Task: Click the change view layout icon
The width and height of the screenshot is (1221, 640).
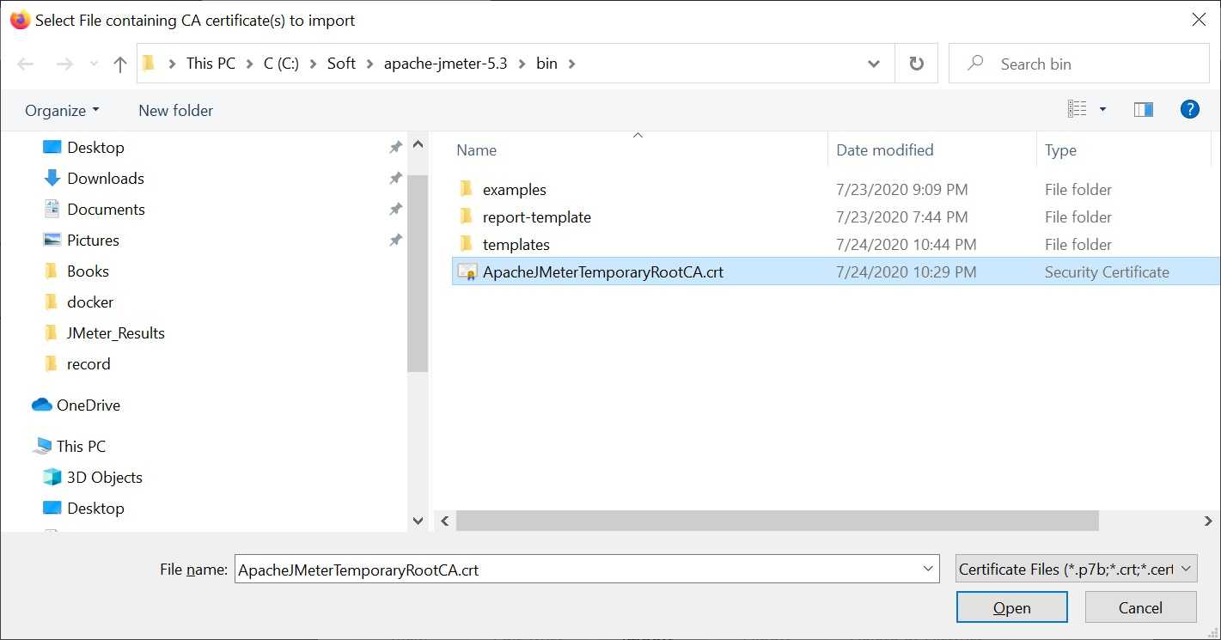Action: (1077, 110)
